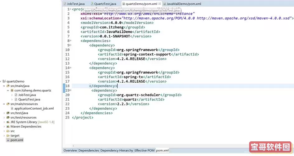The width and height of the screenshot is (294, 156).
Task: Click the horizontal scrollbar left arrow
Action: coord(73,146)
